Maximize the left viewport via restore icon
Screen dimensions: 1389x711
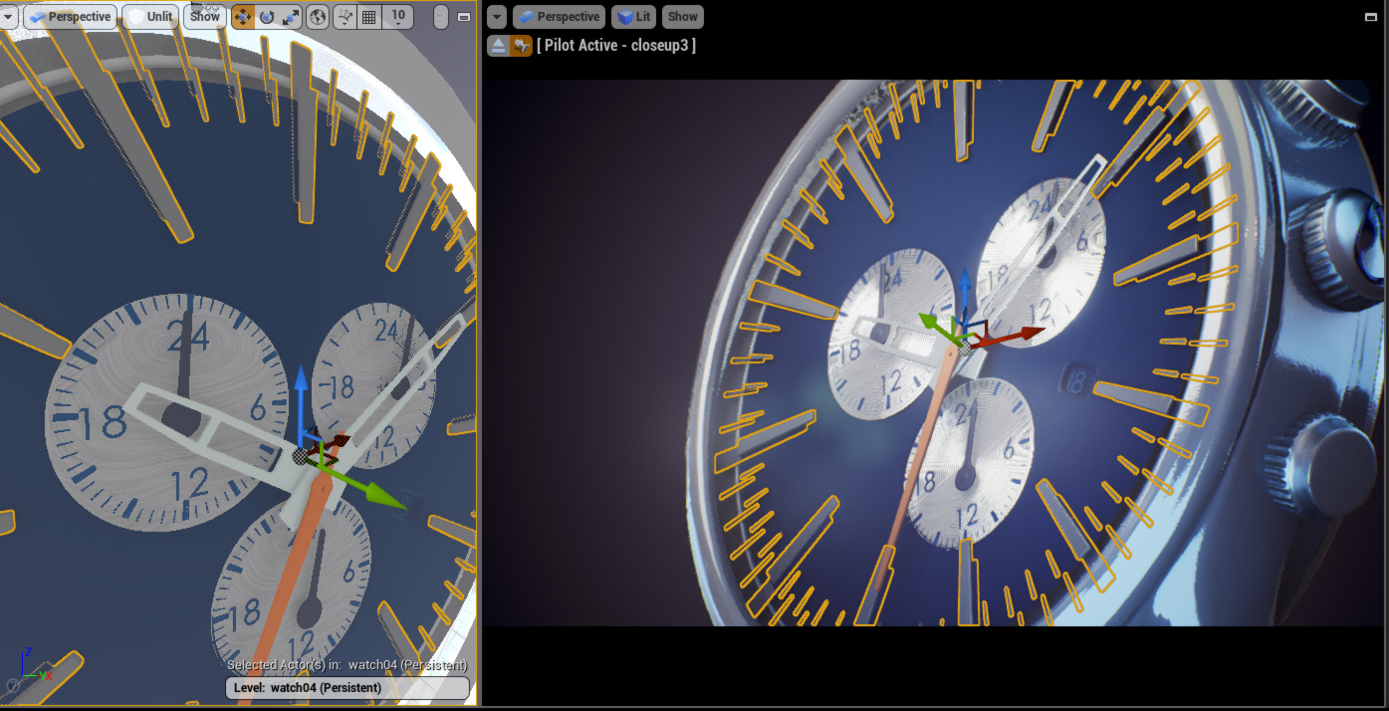tap(464, 17)
